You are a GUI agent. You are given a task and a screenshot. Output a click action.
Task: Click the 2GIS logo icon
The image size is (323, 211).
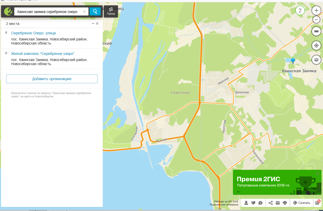click(8, 11)
